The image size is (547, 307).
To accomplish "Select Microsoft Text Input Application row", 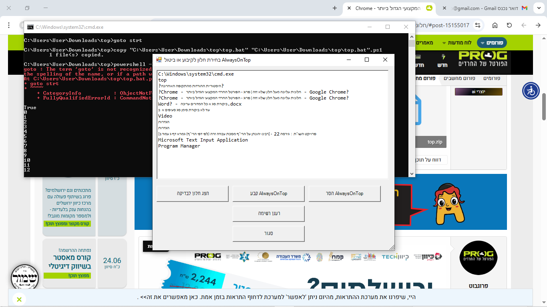I will point(272,140).
